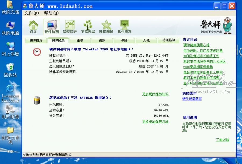
Task: Switch to the 硬件概览 tab
Action: pos(36,40)
